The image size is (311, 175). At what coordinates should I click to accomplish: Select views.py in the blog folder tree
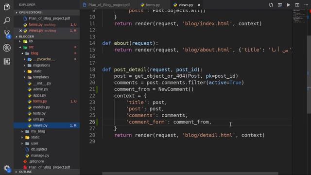[x=47, y=125]
